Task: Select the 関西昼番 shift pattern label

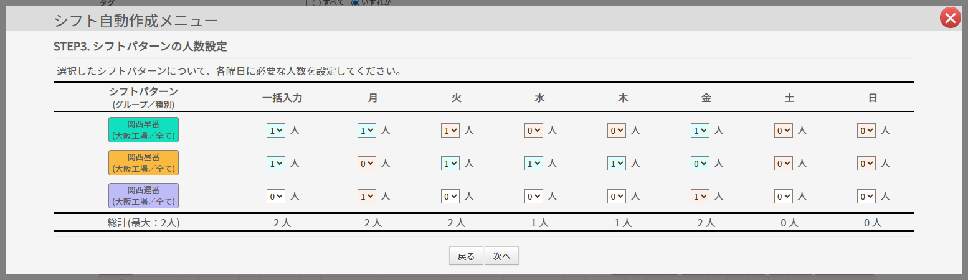Action: tap(143, 162)
